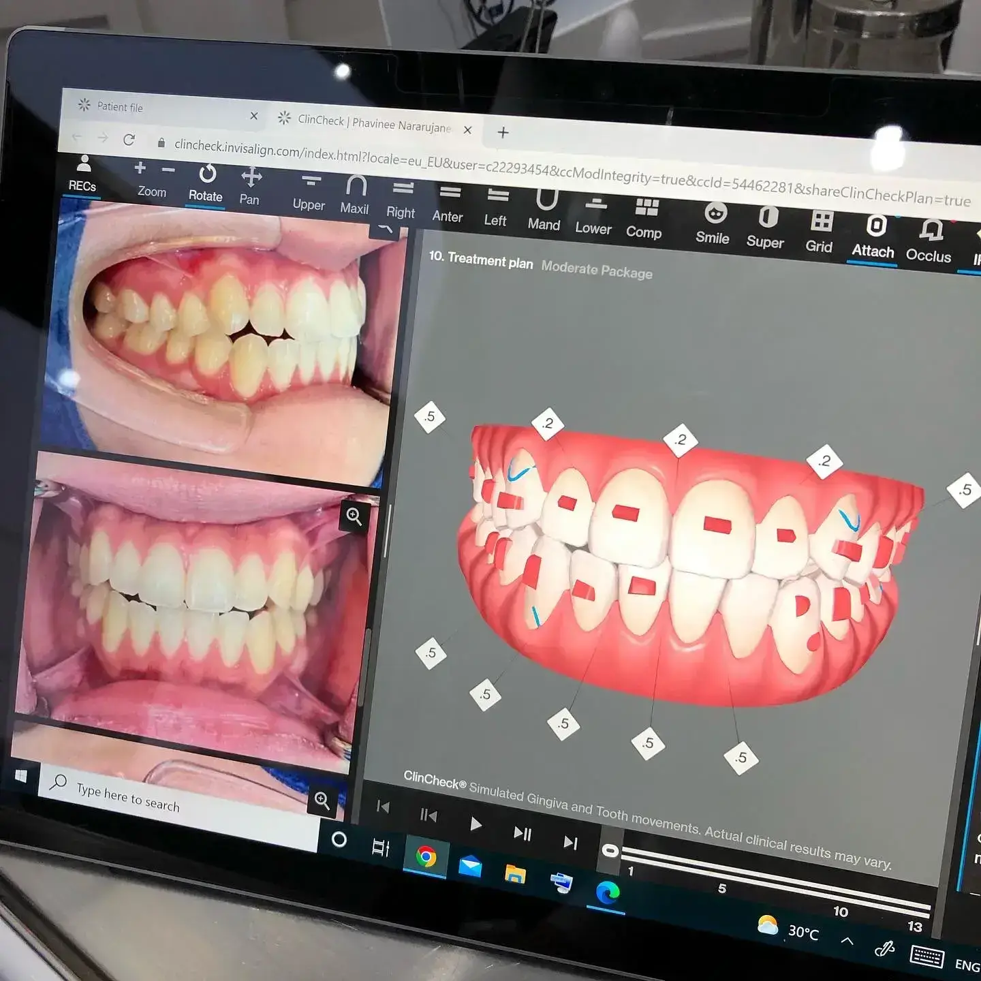The image size is (981, 981).
Task: Step back one treatment stage
Action: [429, 815]
